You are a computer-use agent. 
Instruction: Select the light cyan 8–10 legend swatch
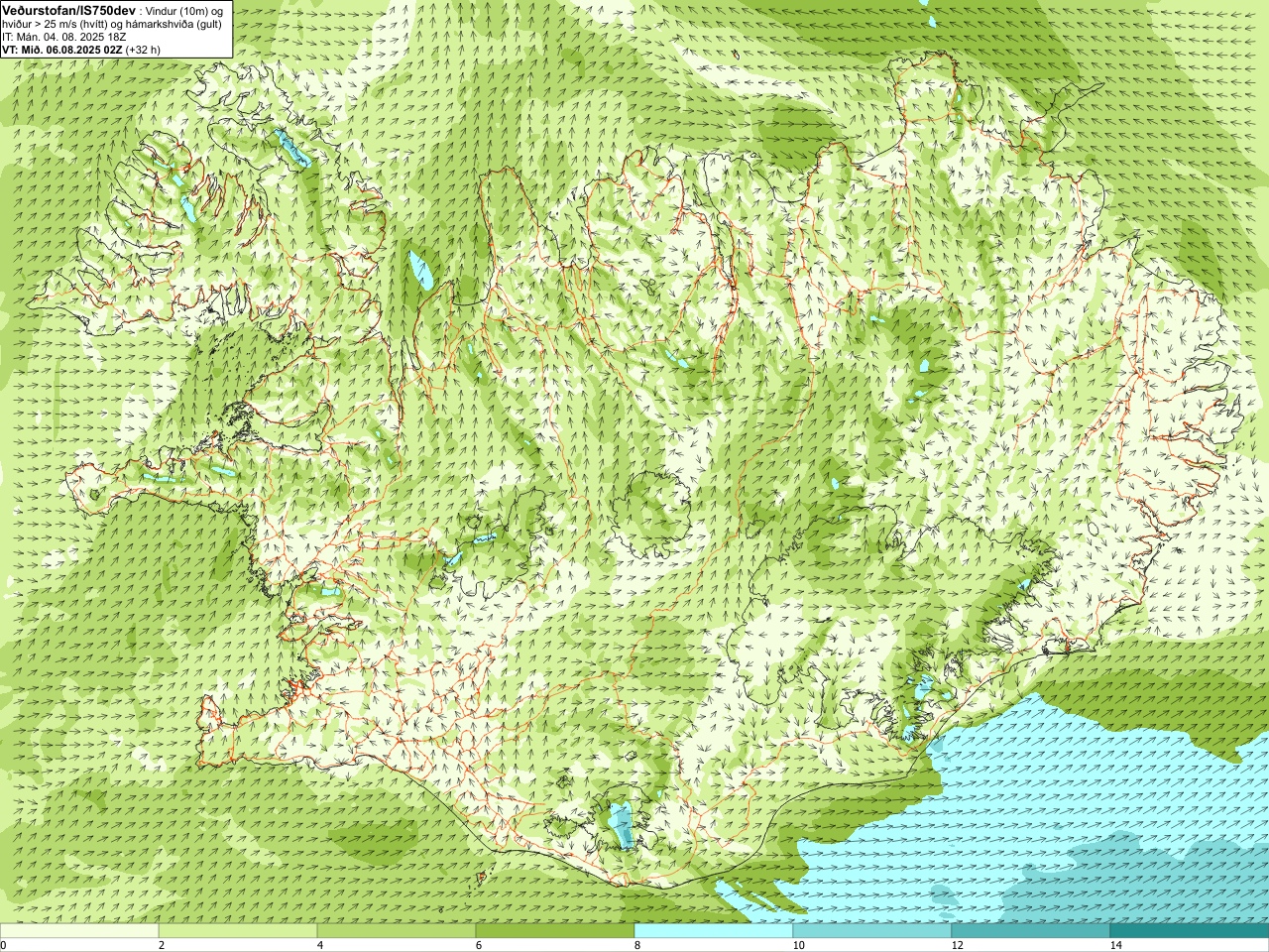pyautogui.click(x=714, y=931)
